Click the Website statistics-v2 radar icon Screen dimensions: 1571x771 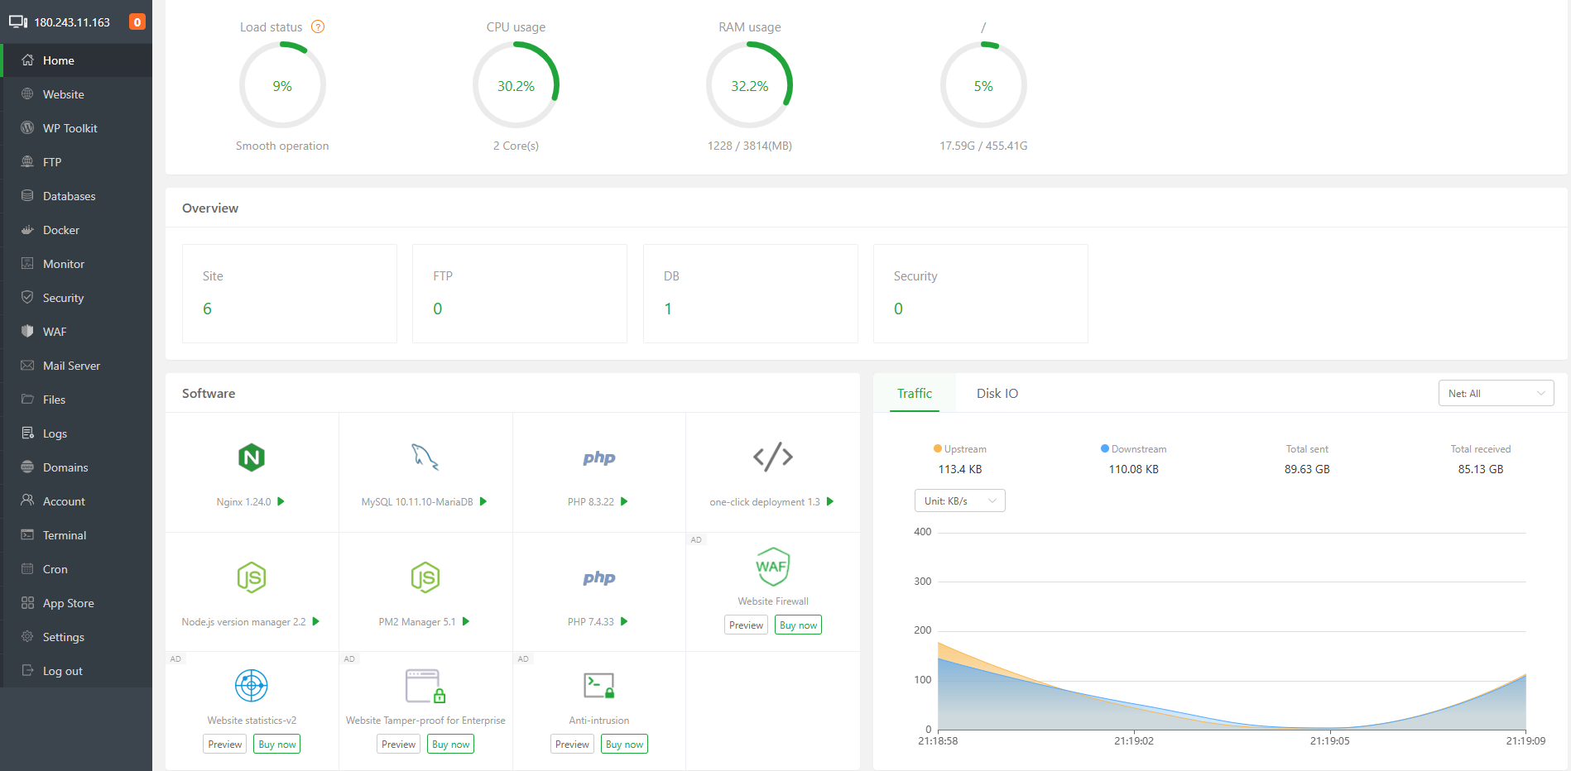[x=252, y=686]
